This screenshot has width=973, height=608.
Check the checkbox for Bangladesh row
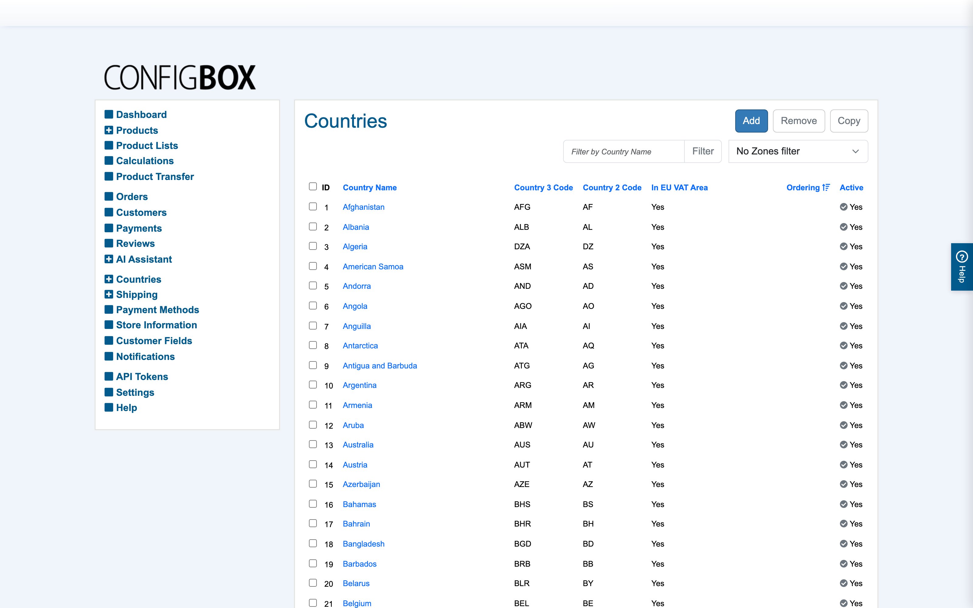(313, 543)
